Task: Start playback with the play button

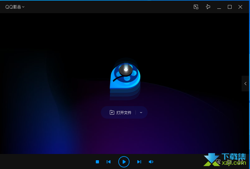Action: coord(124,162)
